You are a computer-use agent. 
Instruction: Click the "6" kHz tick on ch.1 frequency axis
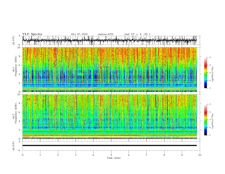(x=20, y=65)
